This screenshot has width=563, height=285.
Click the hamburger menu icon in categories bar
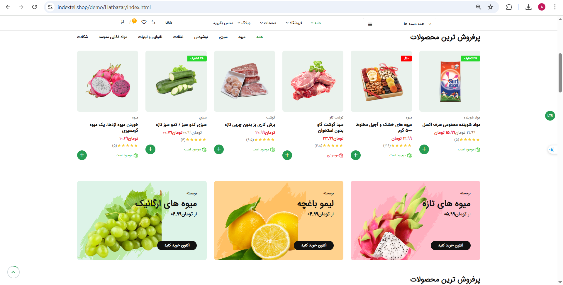pos(370,24)
